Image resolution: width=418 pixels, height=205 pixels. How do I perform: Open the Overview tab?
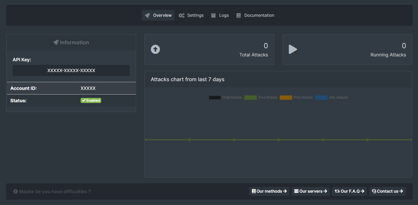(x=158, y=15)
